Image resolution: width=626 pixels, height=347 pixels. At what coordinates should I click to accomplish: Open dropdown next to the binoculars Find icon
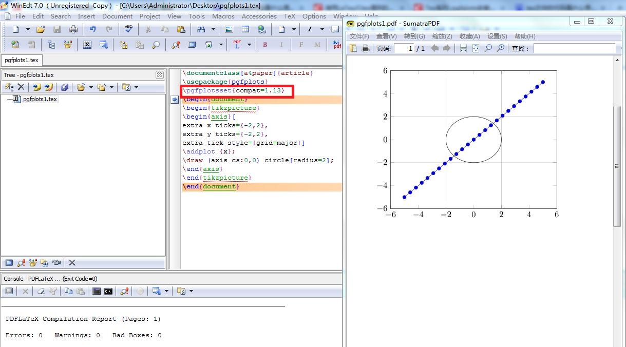213,29
